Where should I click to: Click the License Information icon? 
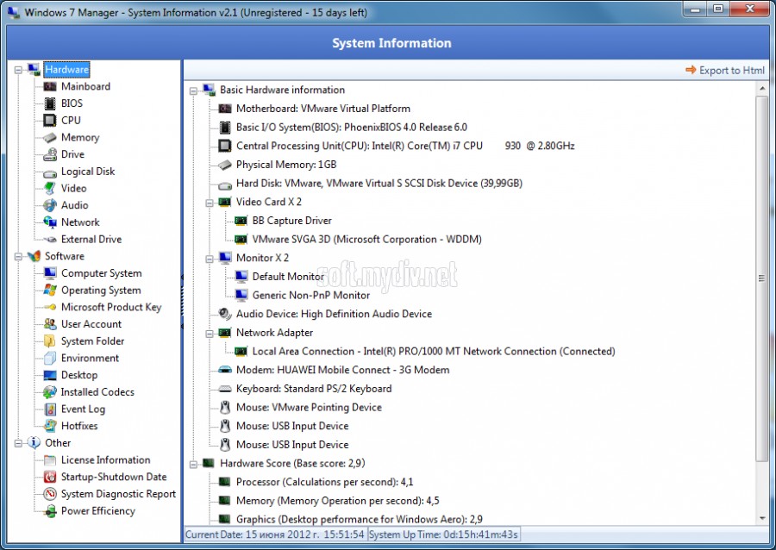pos(50,460)
